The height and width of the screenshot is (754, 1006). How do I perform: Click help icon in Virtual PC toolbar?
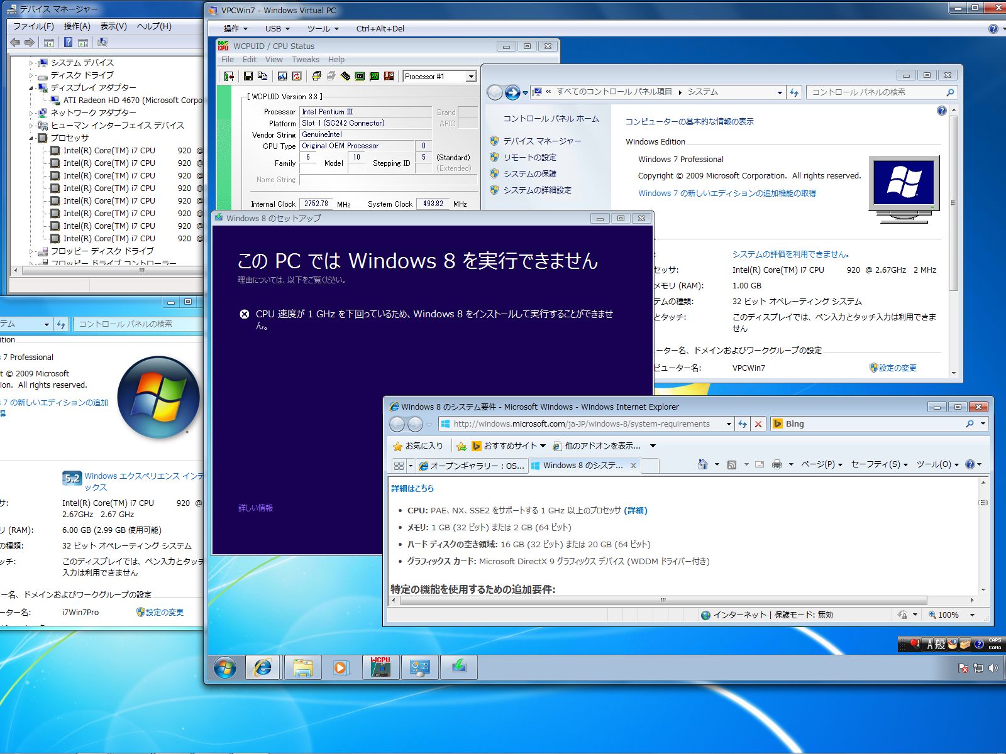993,28
